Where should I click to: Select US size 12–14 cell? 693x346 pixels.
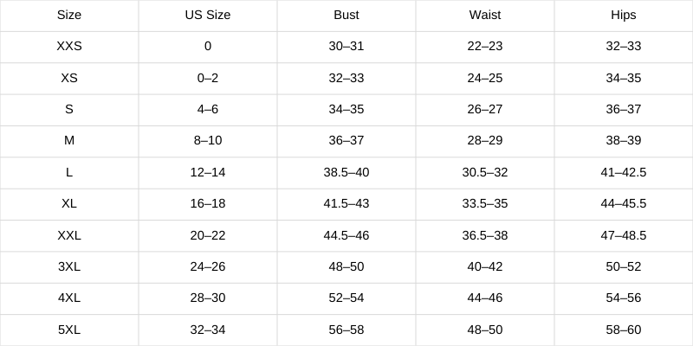(x=208, y=172)
